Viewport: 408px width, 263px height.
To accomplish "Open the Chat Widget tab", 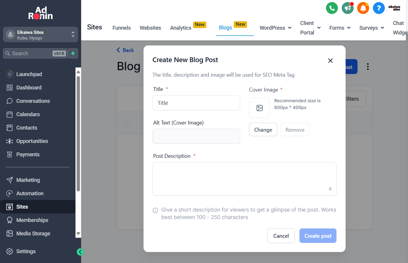I will click(400, 28).
